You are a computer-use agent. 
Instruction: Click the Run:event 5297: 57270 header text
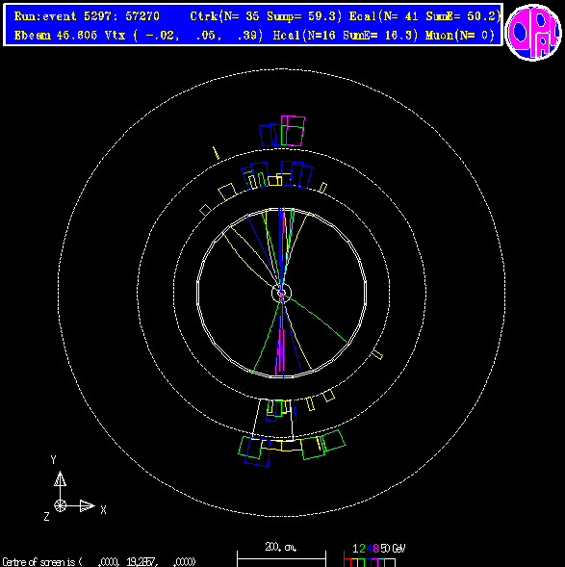click(x=87, y=16)
